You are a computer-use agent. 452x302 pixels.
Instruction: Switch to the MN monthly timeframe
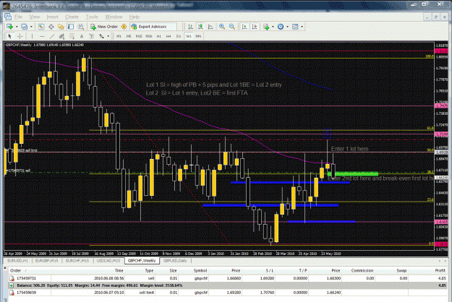click(x=198, y=36)
